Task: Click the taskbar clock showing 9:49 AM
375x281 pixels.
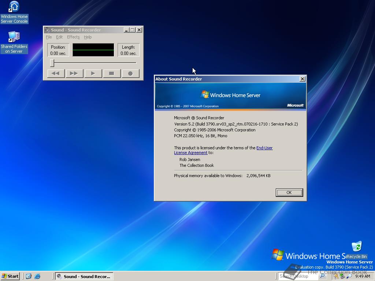Action: click(x=363, y=276)
